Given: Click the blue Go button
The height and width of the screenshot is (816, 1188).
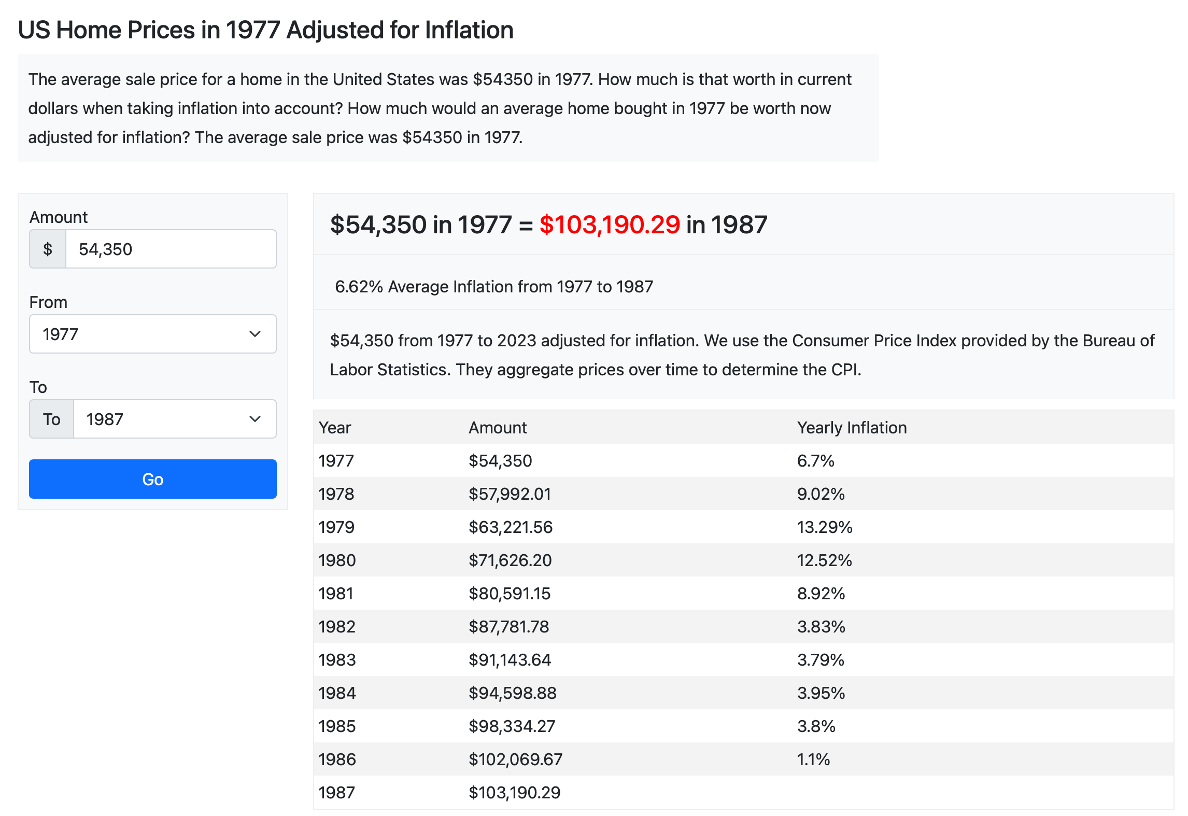Looking at the screenshot, I should 153,479.
